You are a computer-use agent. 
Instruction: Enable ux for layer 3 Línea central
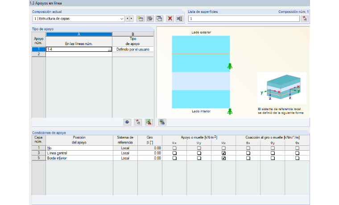174,153
